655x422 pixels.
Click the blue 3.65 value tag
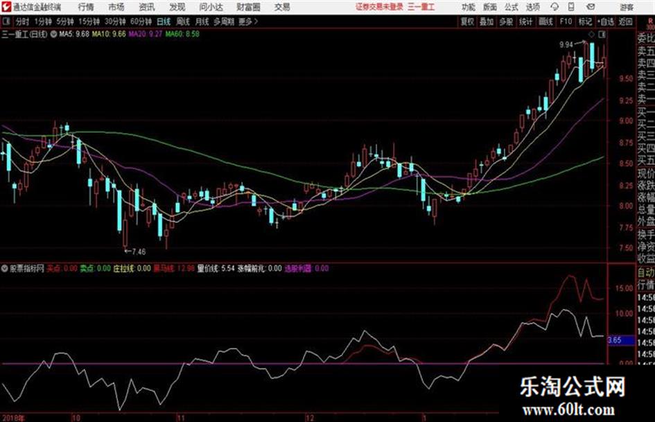(x=620, y=340)
